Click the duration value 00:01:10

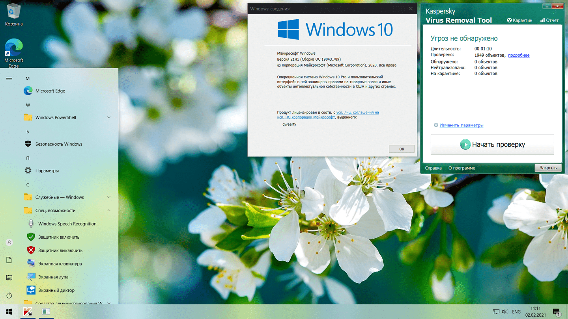[483, 49]
